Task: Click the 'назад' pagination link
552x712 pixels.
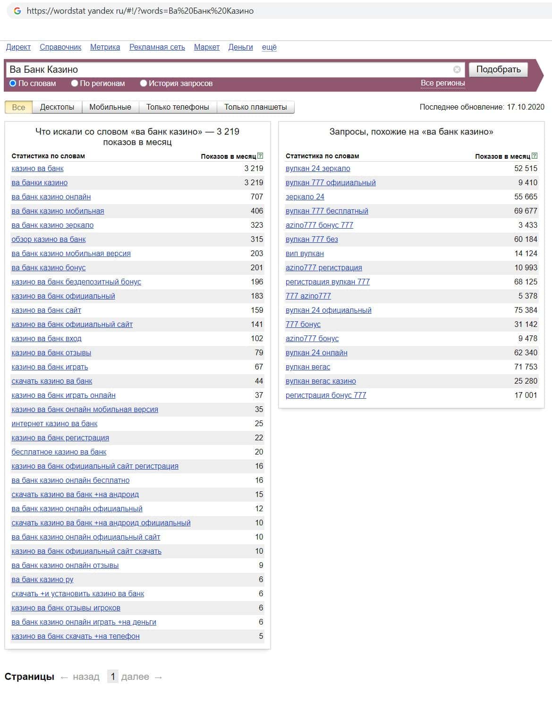Action: point(86,677)
